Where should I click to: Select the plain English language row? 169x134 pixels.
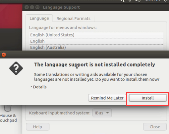point(96,41)
